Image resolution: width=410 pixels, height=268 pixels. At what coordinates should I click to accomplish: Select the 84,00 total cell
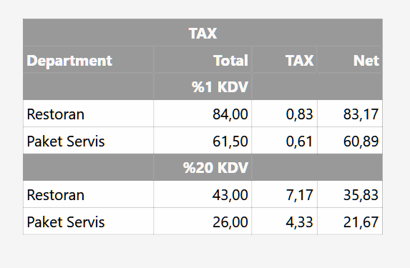pyautogui.click(x=202, y=114)
